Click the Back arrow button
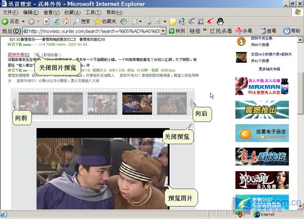304x219 pixels. click(5, 21)
